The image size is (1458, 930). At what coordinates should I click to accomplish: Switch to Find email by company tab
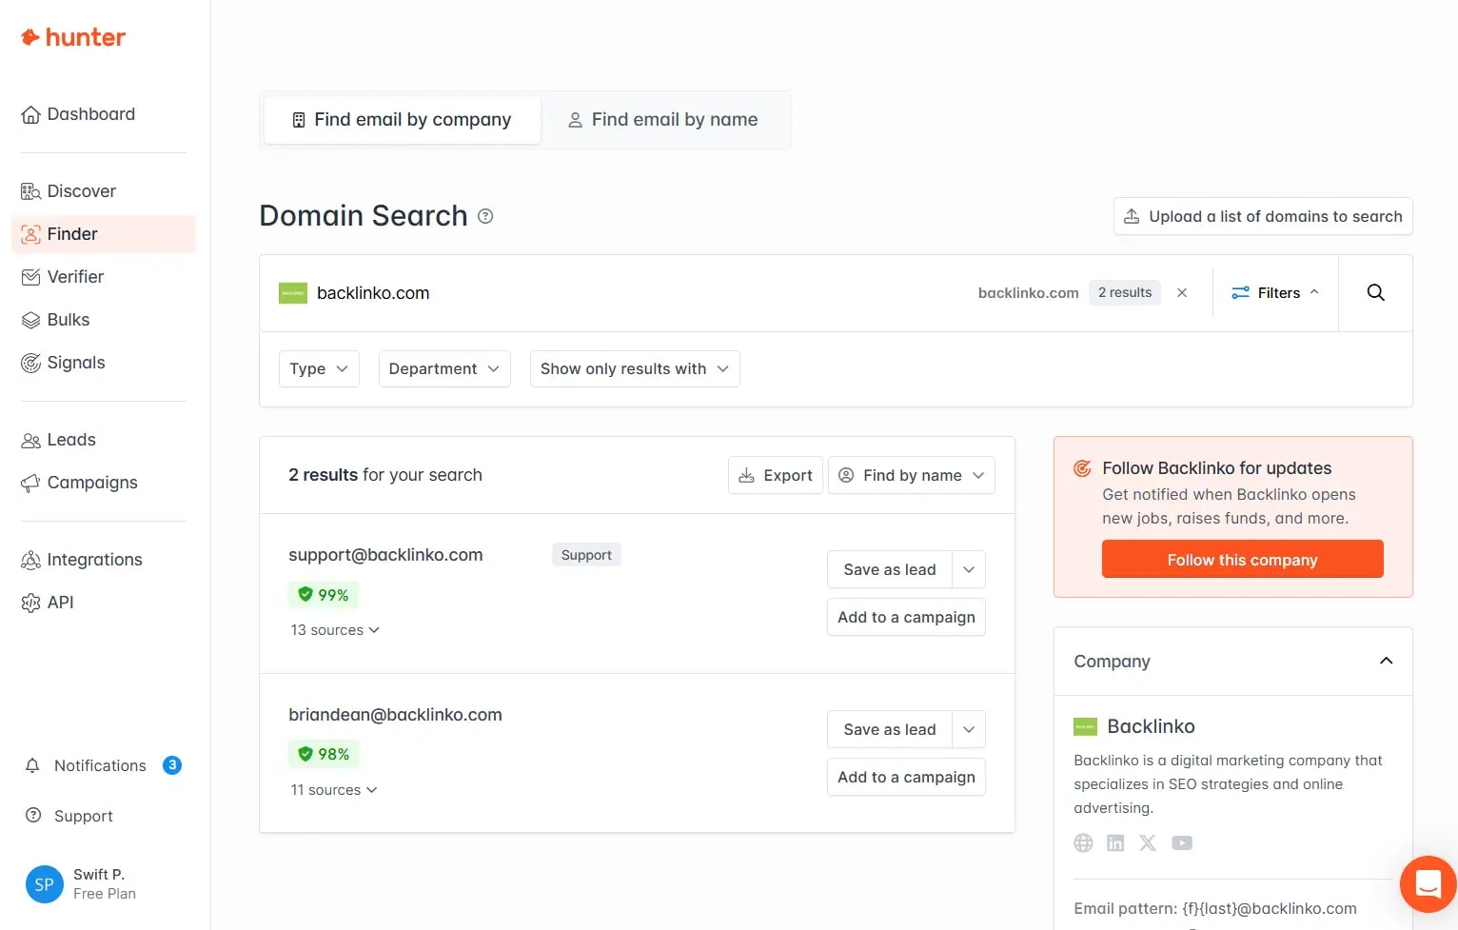pos(402,120)
